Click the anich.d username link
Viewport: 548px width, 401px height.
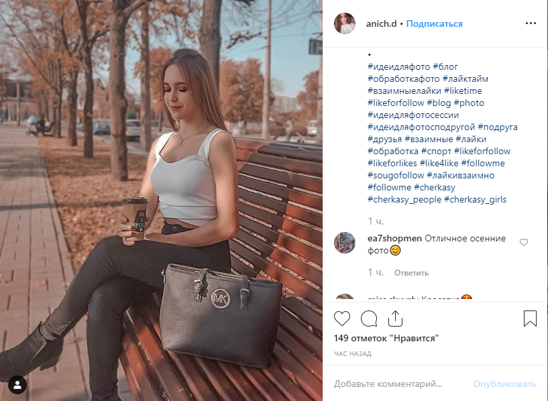tap(381, 23)
